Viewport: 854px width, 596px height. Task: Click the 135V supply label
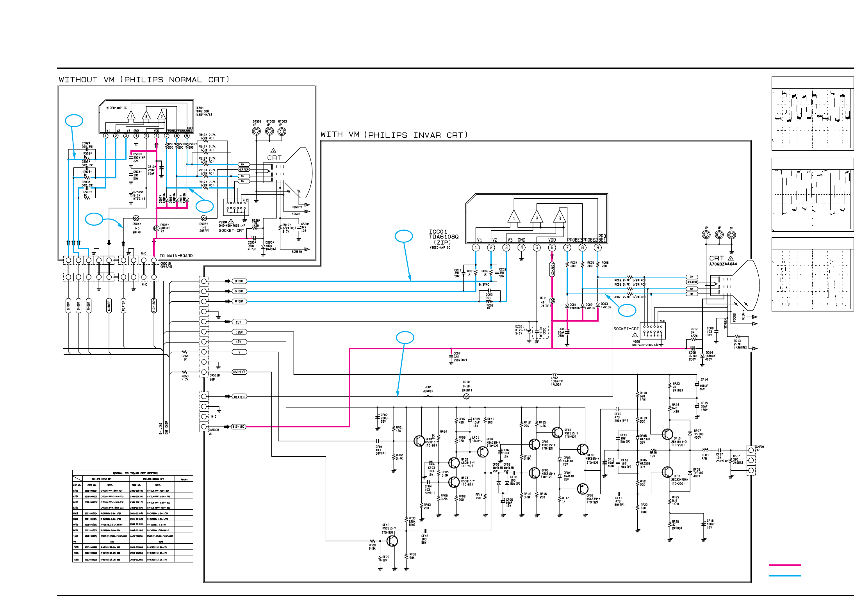pos(239,332)
